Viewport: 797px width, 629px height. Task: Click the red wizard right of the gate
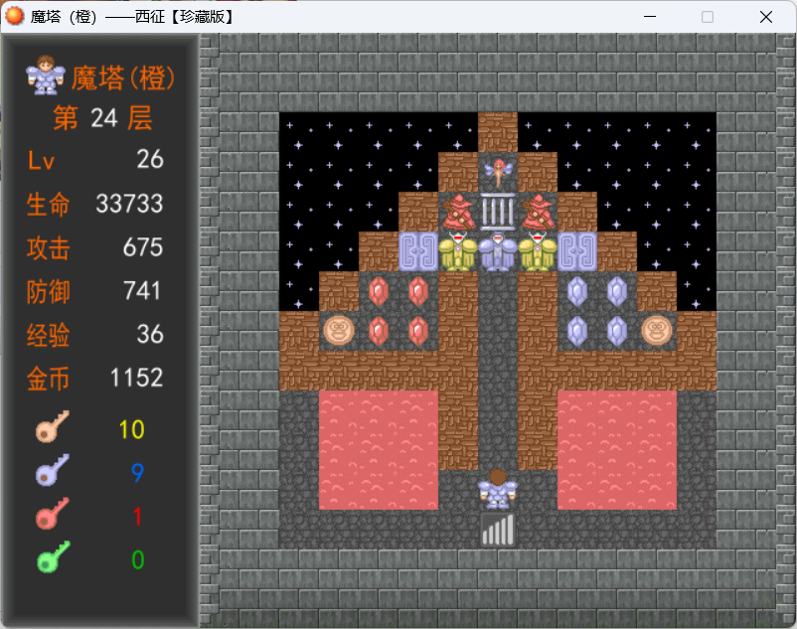tap(538, 212)
